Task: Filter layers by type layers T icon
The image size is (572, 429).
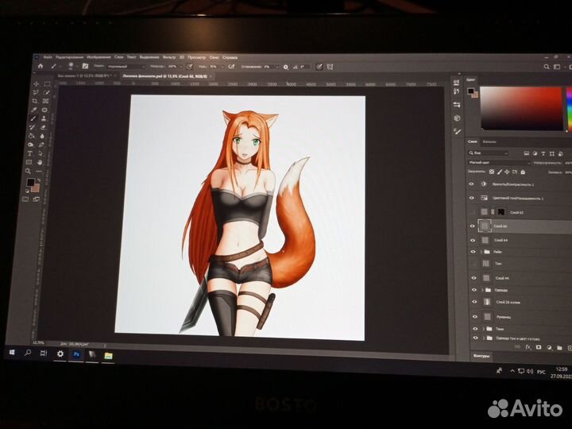Action: (543, 153)
